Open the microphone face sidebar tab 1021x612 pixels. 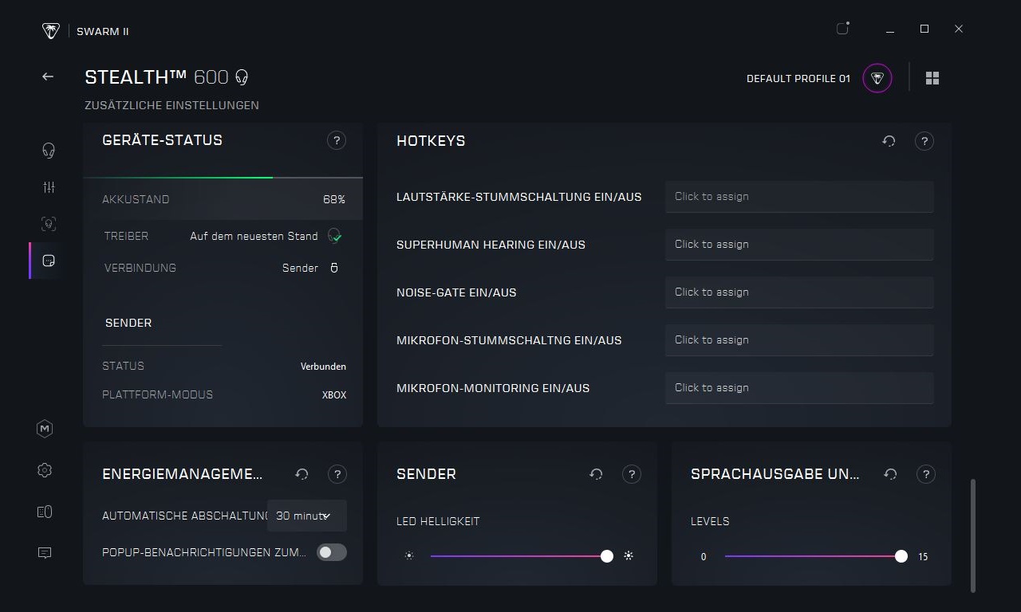pyautogui.click(x=49, y=224)
